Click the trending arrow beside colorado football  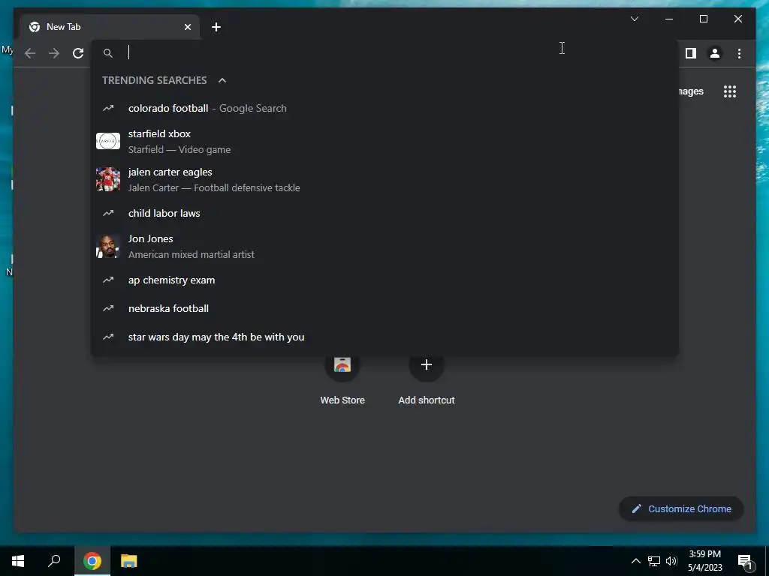[108, 108]
